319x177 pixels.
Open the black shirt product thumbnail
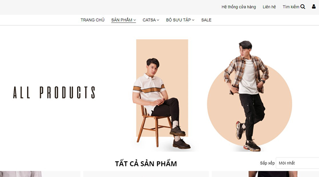tap(265, 174)
